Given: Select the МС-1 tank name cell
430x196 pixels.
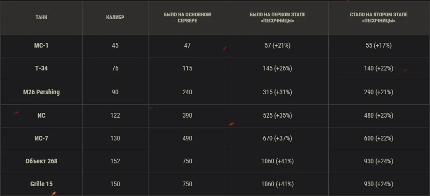Looking at the screenshot, I should coord(42,45).
